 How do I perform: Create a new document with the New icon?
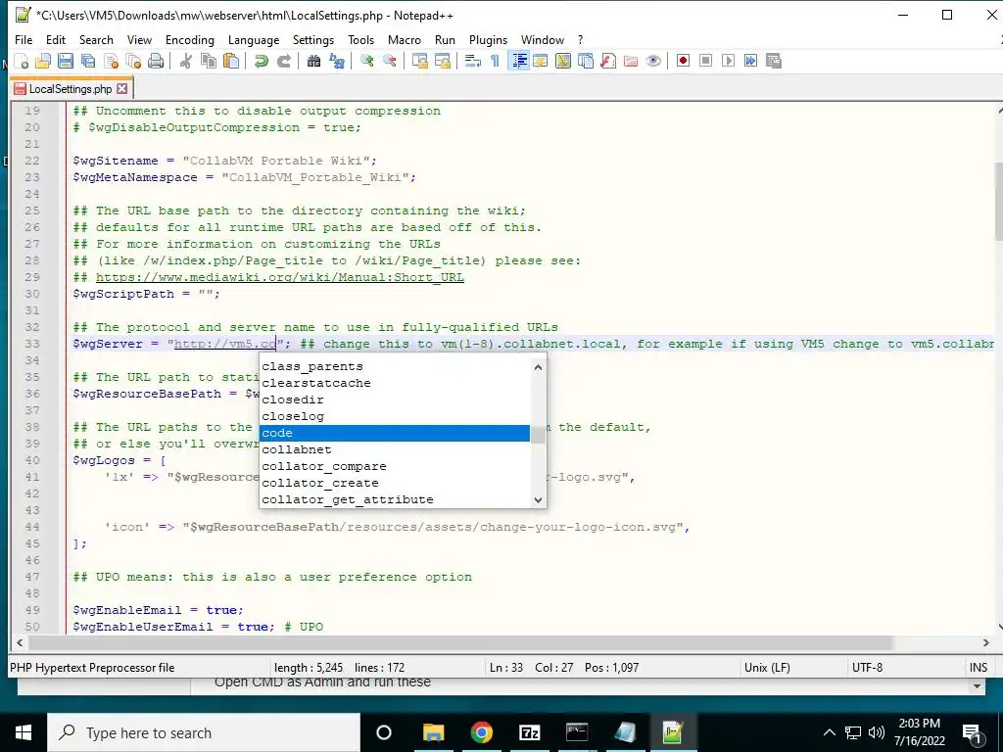coord(22,61)
